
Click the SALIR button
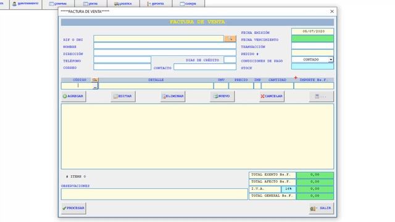[321, 208]
